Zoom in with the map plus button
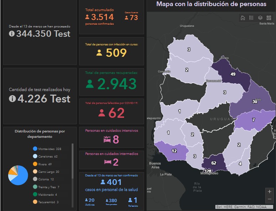This screenshot has width=276, height=211. [270, 191]
